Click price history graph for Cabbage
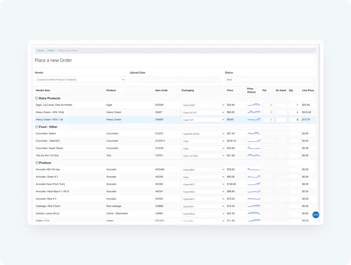The width and height of the screenshot is (351, 265). [253, 206]
